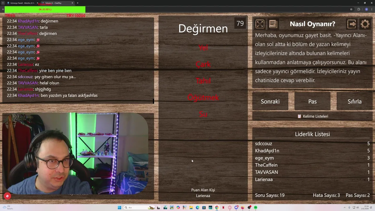
Task: Click the Nasıl Oynanır? heading
Action: (312, 24)
